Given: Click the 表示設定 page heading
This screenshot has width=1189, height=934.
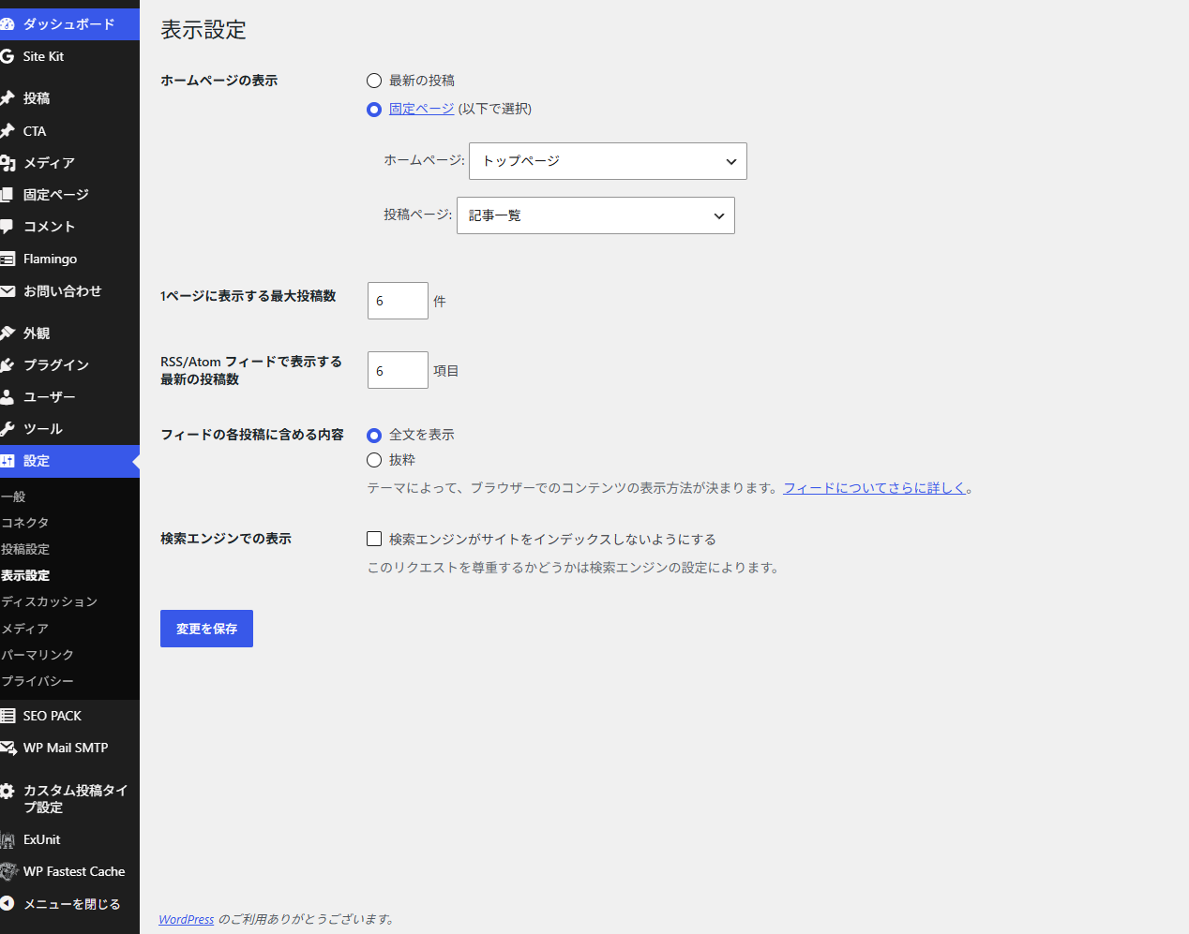Looking at the screenshot, I should click(203, 30).
